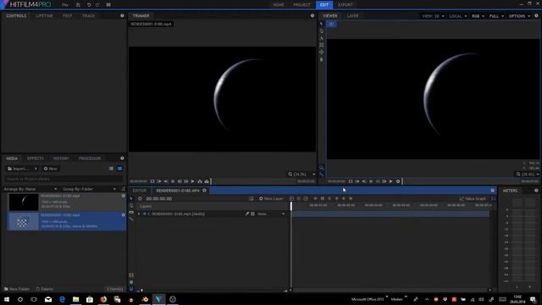Open Viewer panel options gear

pyautogui.click(x=536, y=15)
